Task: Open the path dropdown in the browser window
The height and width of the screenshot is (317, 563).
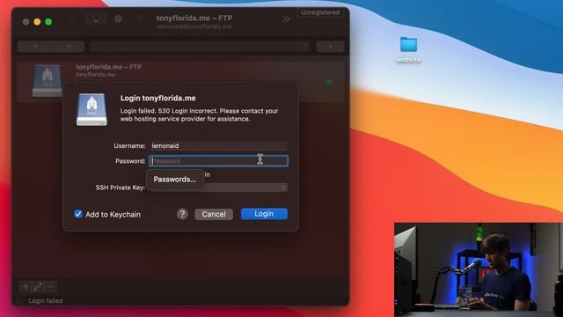Action: point(200,47)
